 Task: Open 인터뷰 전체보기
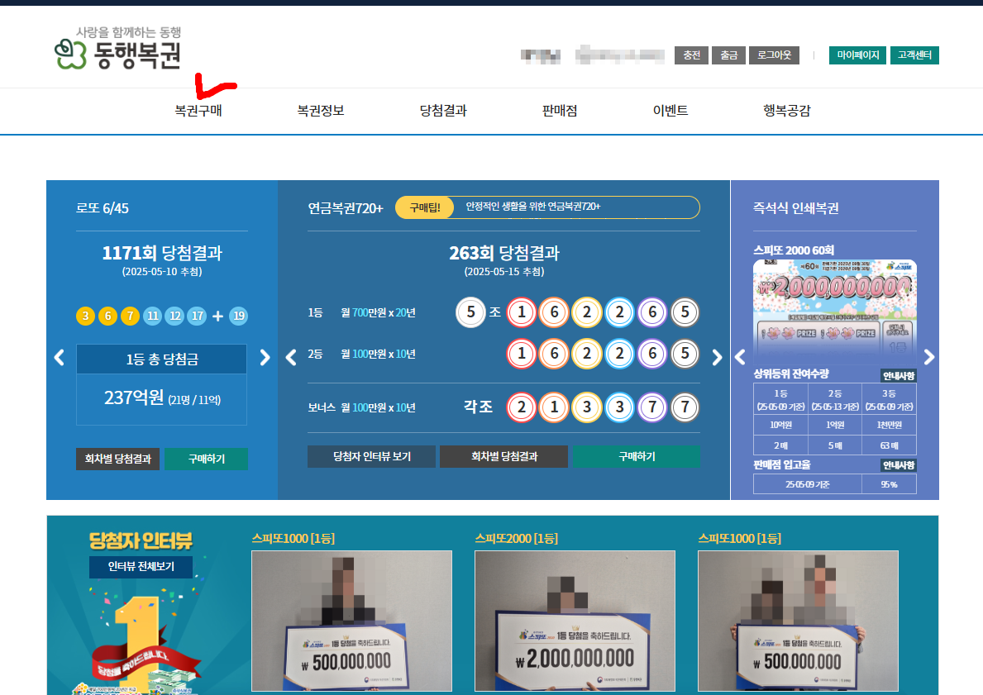click(x=141, y=567)
